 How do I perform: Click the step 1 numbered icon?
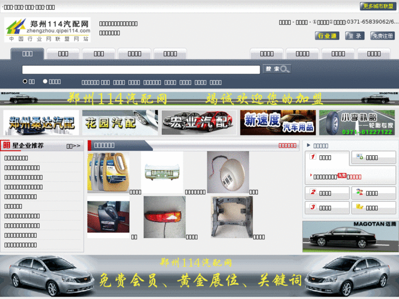pyautogui.click(x=313, y=156)
